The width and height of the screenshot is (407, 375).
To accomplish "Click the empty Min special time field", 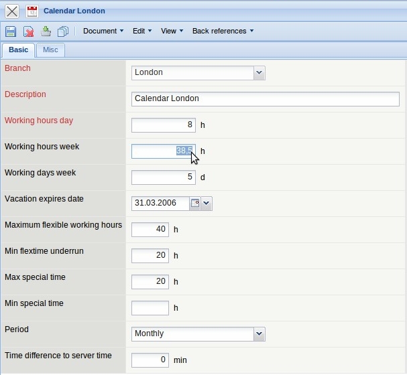I will tap(150, 308).
